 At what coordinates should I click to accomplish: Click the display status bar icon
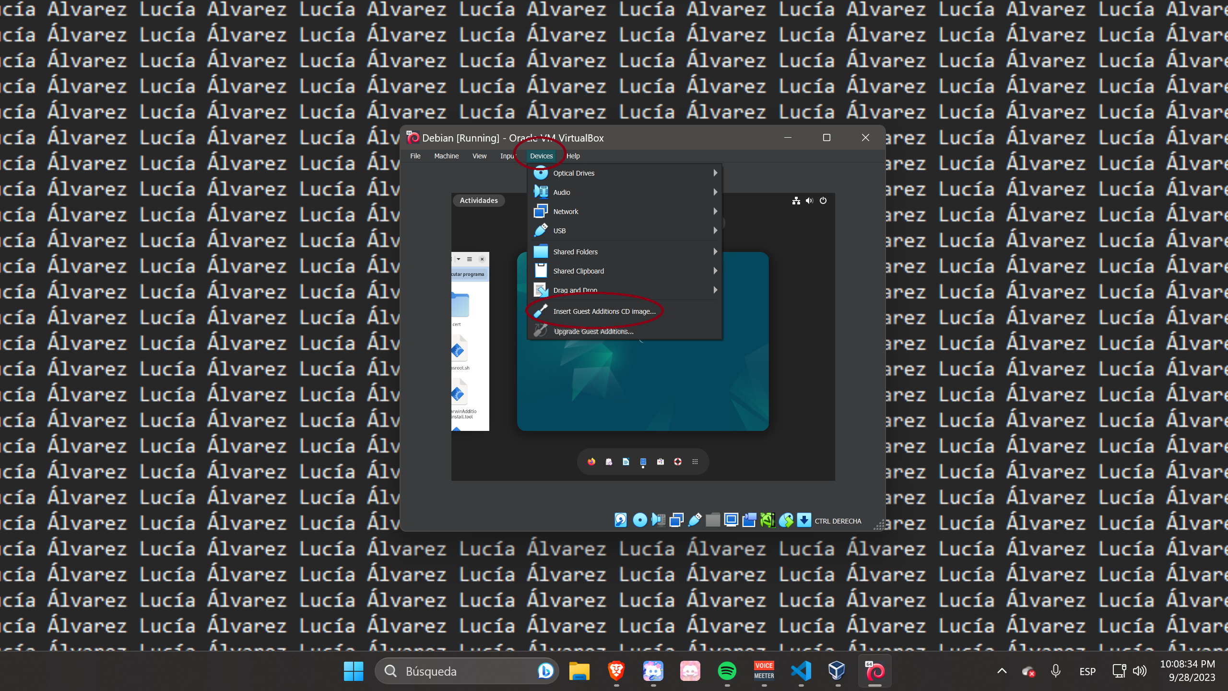(x=731, y=520)
